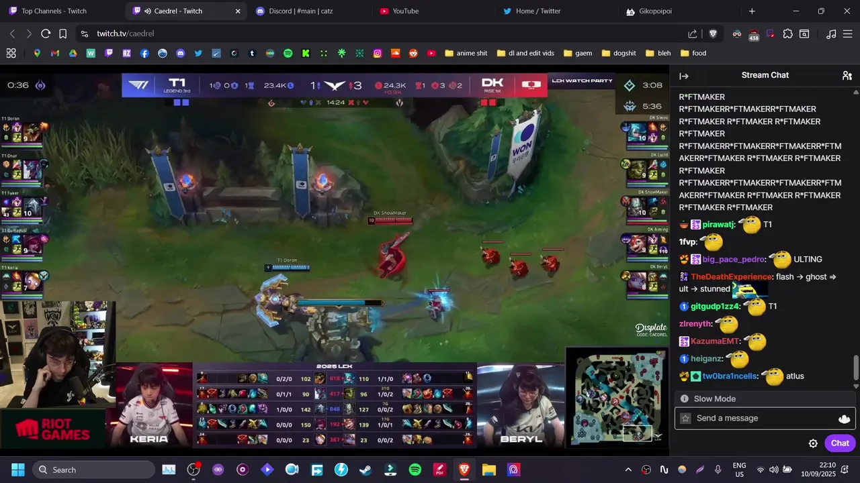
Task: Open the ad blocker extension showing 438
Action: (x=754, y=34)
